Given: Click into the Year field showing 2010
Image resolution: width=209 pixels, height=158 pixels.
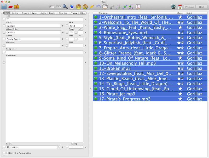Looking at the screenshot, I should tap(76, 26).
